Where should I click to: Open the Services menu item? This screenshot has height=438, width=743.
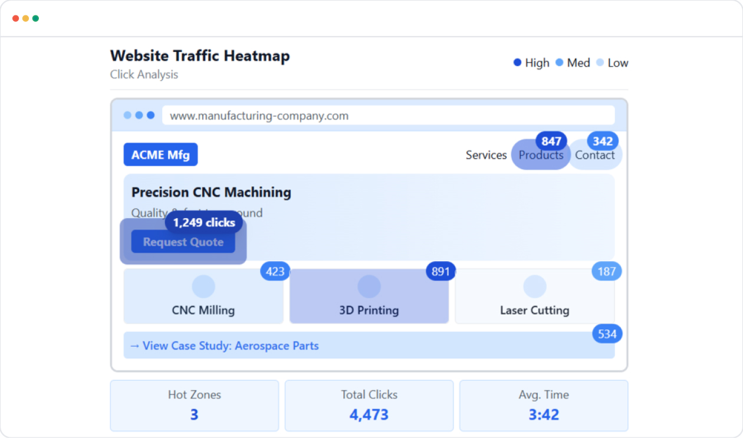pyautogui.click(x=486, y=155)
